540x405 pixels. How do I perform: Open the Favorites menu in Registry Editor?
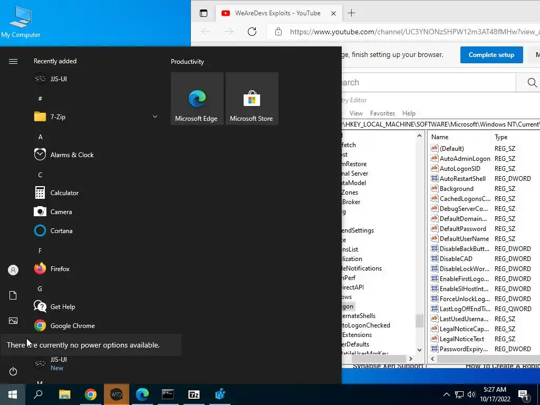coord(382,113)
